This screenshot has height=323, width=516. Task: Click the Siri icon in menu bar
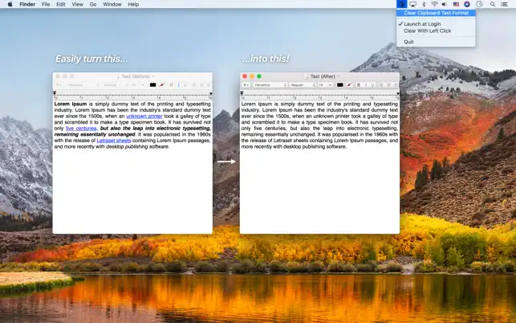pyautogui.click(x=467, y=4)
